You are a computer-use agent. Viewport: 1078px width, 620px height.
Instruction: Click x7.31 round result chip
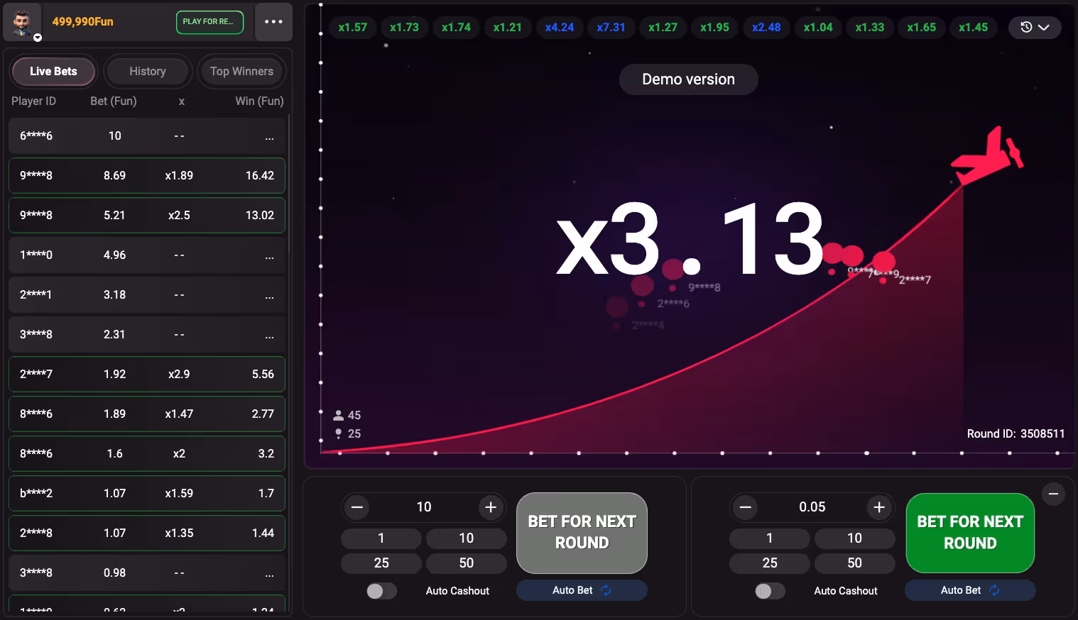pyautogui.click(x=611, y=28)
